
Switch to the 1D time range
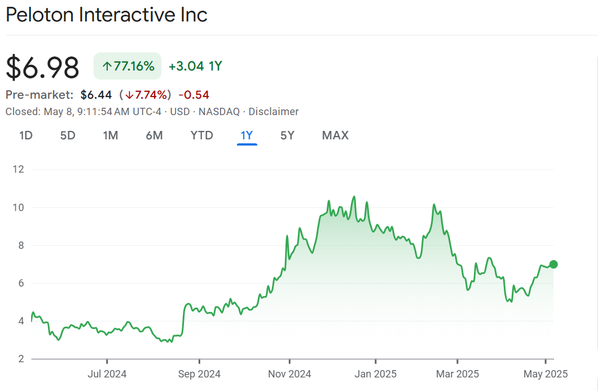coord(25,135)
